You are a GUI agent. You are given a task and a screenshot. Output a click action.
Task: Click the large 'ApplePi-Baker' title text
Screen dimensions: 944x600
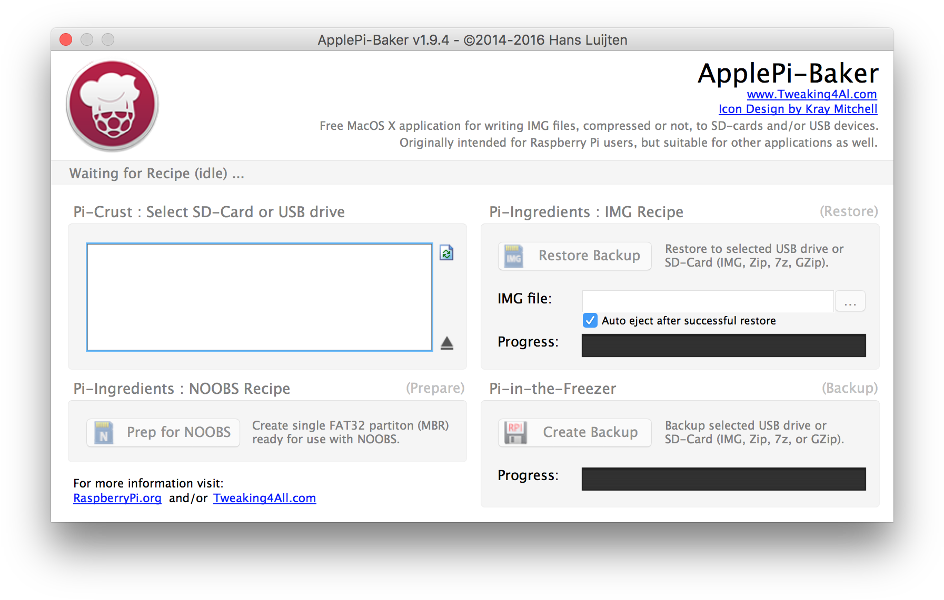(x=788, y=73)
